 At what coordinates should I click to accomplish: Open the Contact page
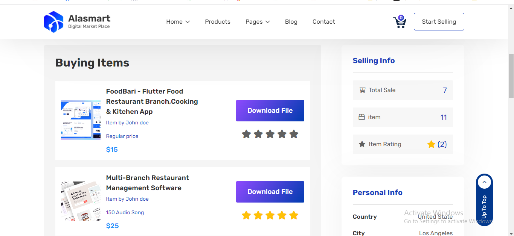[323, 22]
